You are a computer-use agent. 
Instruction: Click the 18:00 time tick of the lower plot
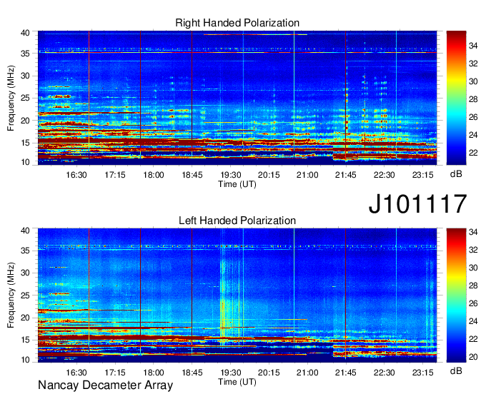pos(154,373)
